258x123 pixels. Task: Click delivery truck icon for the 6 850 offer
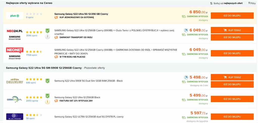pyautogui.click(x=184, y=16)
